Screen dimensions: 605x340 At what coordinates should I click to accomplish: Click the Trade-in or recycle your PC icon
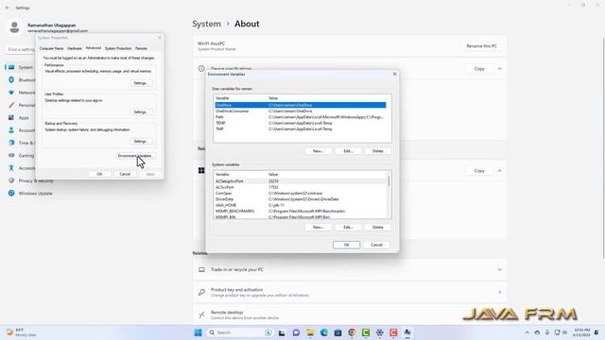point(201,269)
